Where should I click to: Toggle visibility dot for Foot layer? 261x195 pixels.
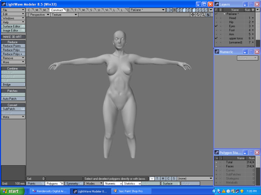[x=253, y=30]
